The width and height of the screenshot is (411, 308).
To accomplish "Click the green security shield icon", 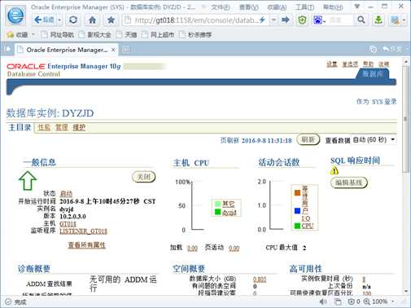I will (x=302, y=20).
